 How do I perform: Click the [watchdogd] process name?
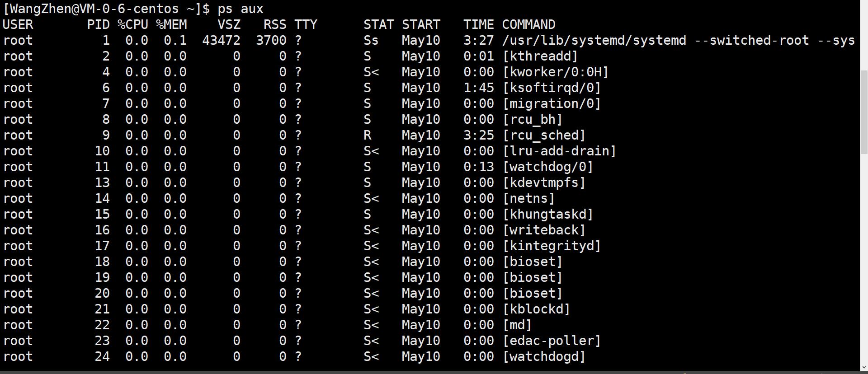pyautogui.click(x=544, y=356)
